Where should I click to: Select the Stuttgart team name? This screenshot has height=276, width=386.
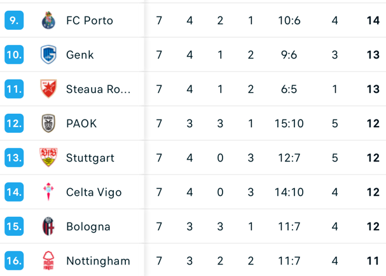(x=90, y=158)
